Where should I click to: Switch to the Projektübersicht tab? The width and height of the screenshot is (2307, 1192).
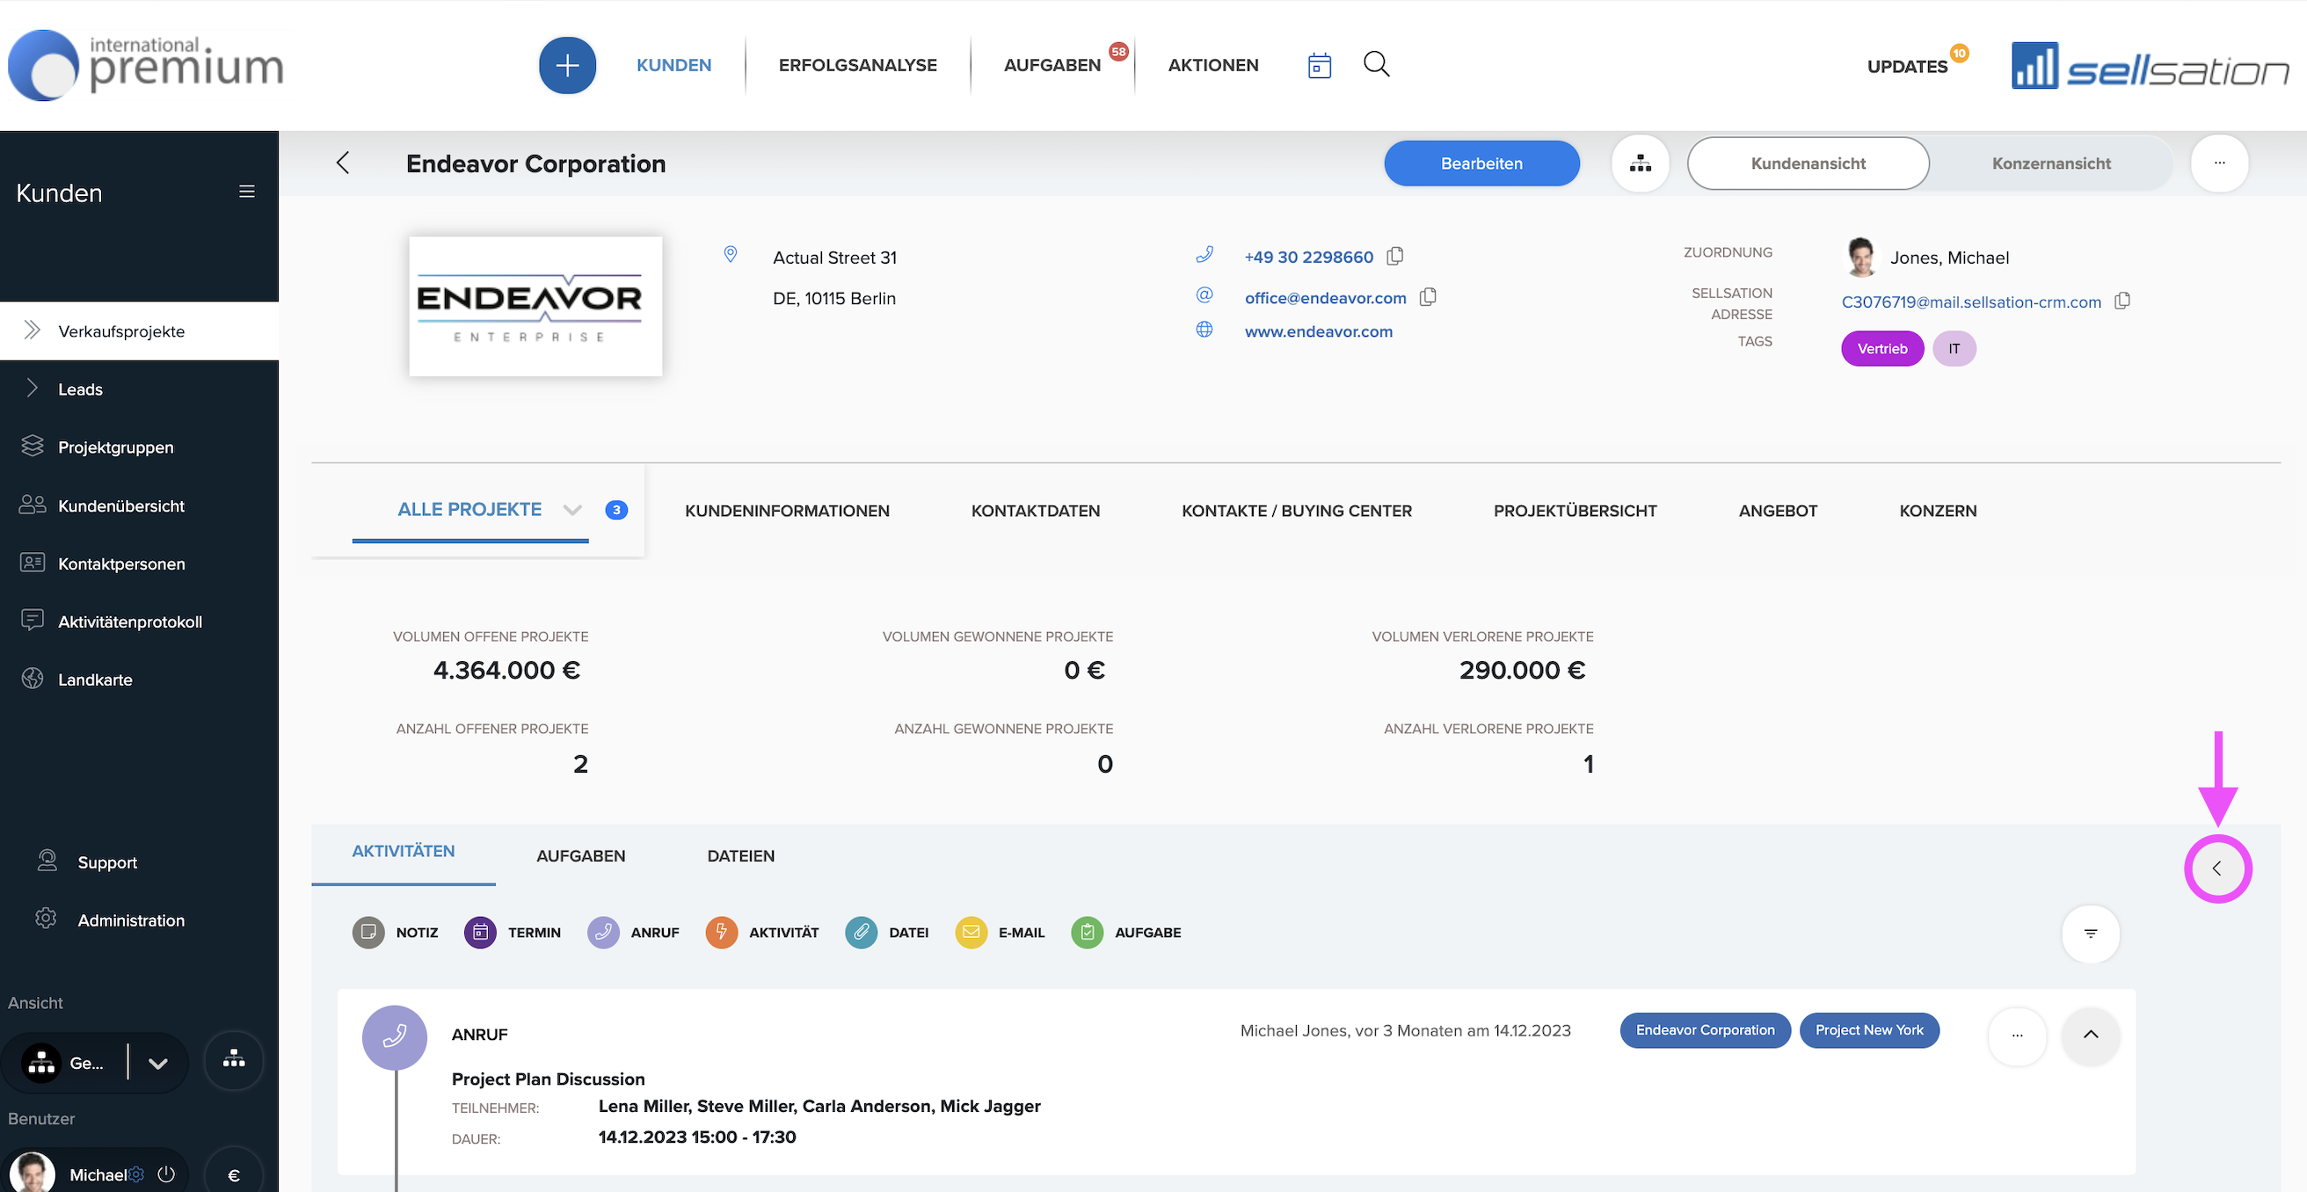pos(1575,511)
